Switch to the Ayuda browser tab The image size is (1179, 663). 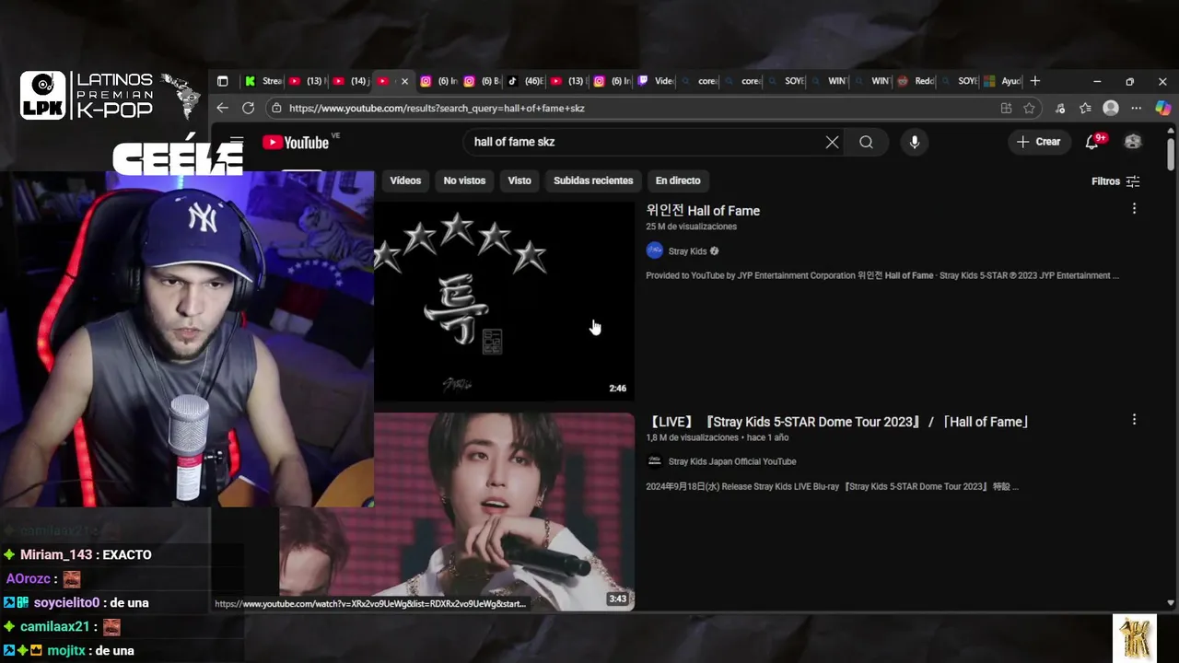point(1002,81)
